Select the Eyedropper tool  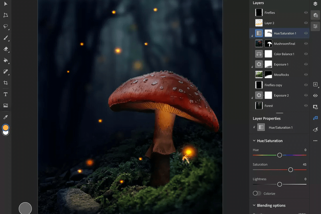[x=6, y=117]
